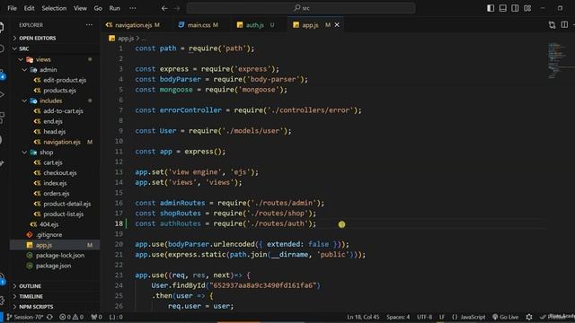The height and width of the screenshot is (323, 575).
Task: Open add-to-cart.ejs file
Action: [x=54, y=111]
